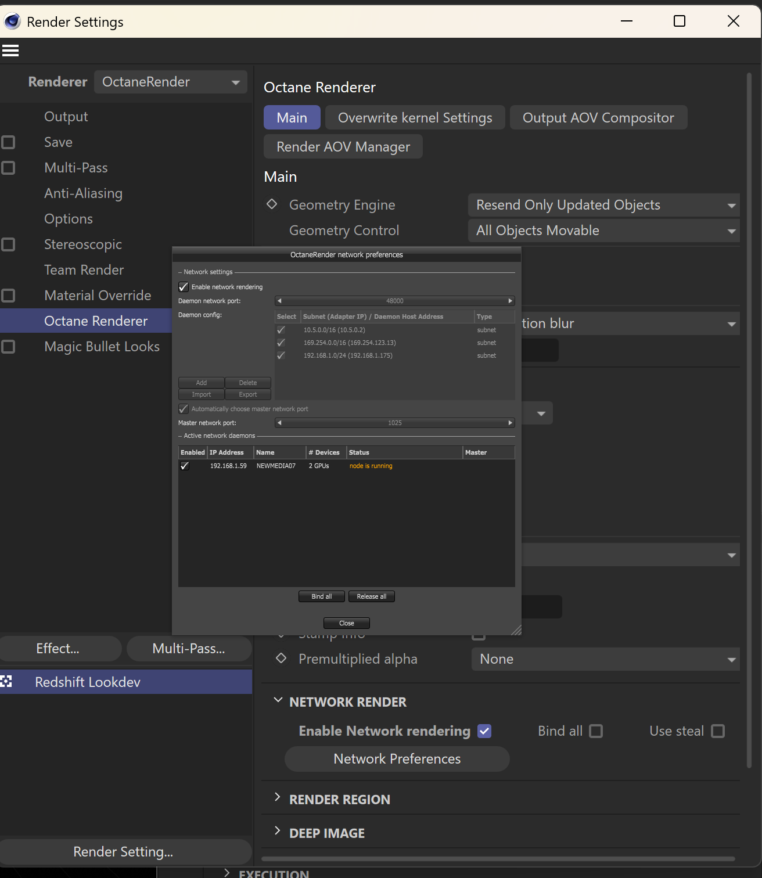Open the Premultiplied alpha dropdown set to None
This screenshot has height=878, width=762.
(606, 659)
